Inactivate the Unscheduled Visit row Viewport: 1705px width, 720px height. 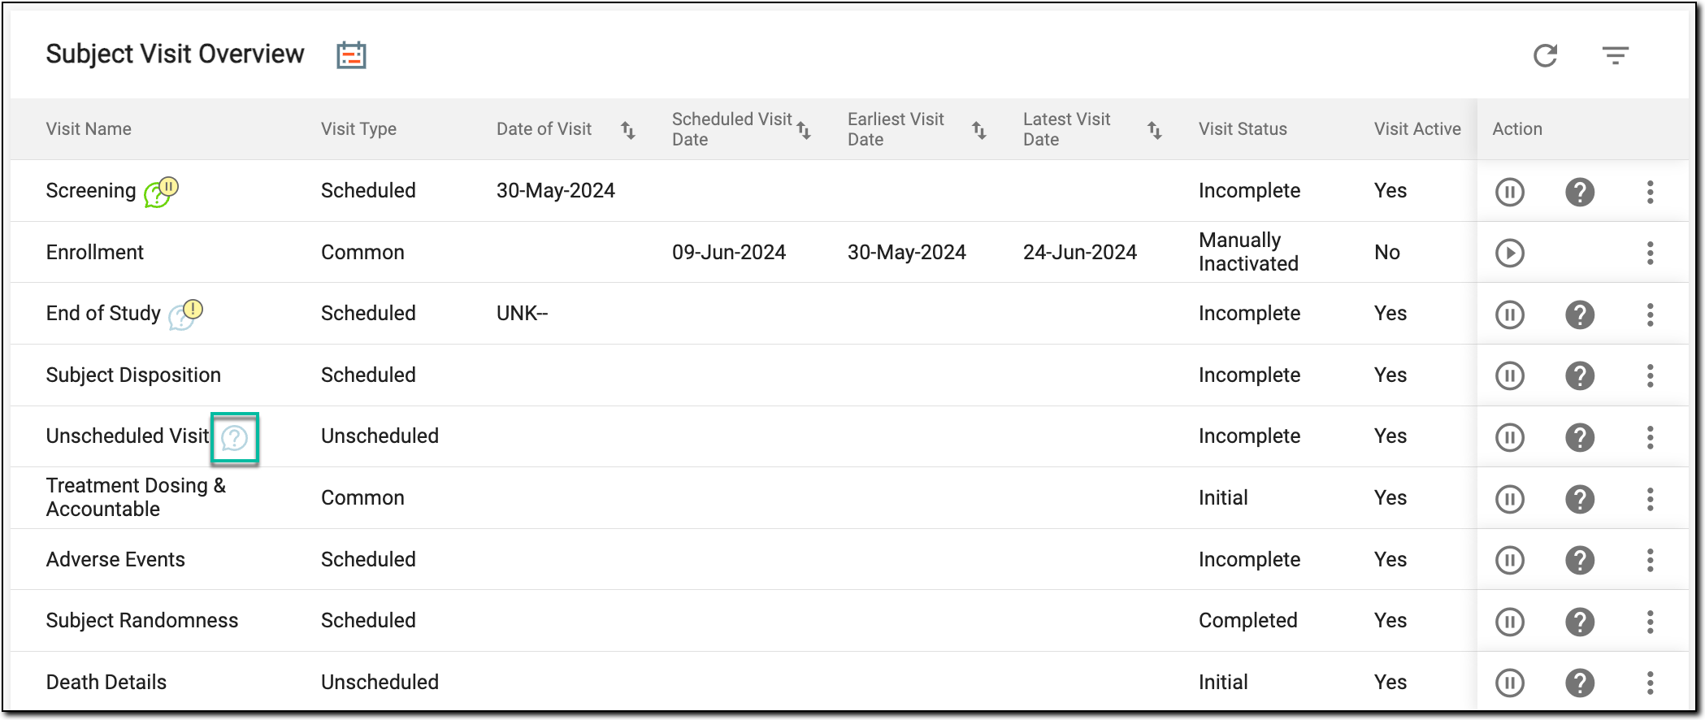(1509, 437)
